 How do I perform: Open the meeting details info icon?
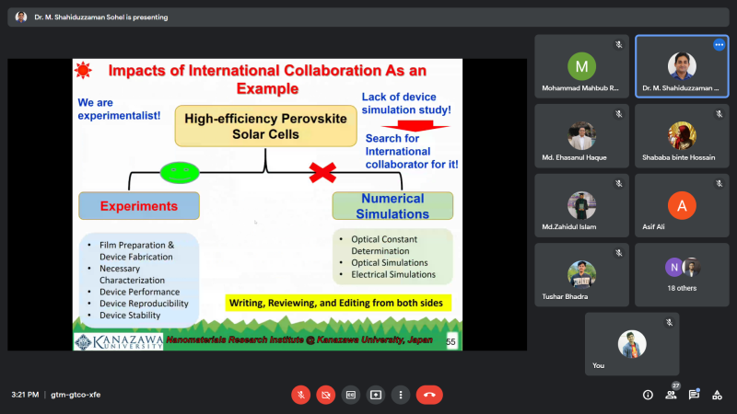pyautogui.click(x=648, y=395)
